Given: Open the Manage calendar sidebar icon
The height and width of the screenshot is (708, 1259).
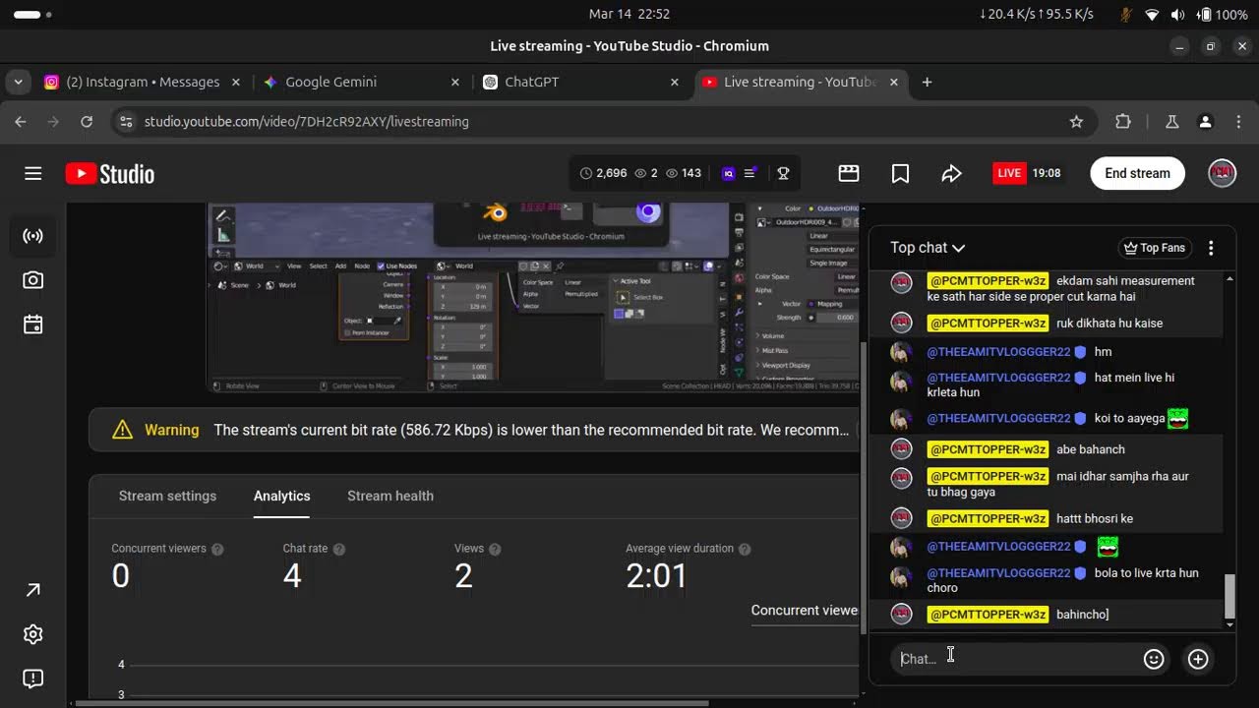Looking at the screenshot, I should [x=32, y=324].
